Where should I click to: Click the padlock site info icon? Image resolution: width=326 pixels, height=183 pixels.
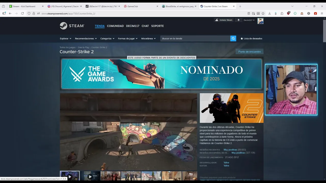pos(34,13)
